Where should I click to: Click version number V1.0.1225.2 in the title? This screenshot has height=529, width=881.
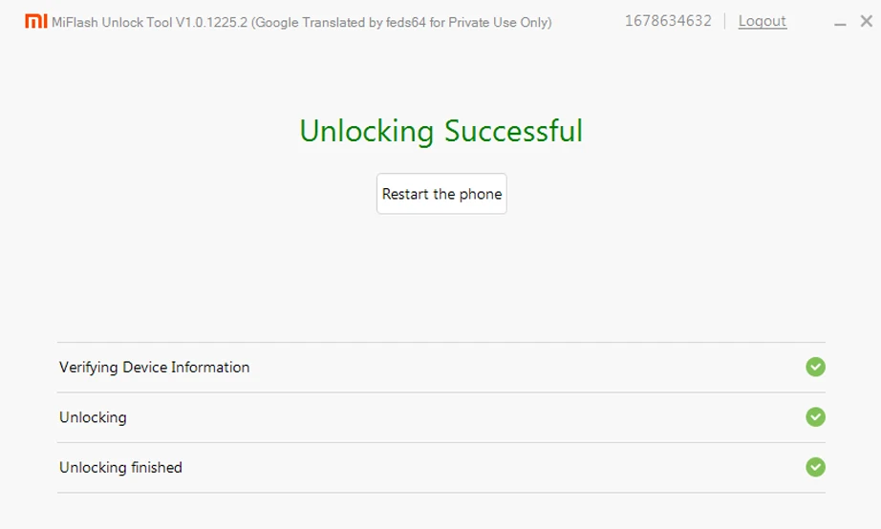coord(211,23)
